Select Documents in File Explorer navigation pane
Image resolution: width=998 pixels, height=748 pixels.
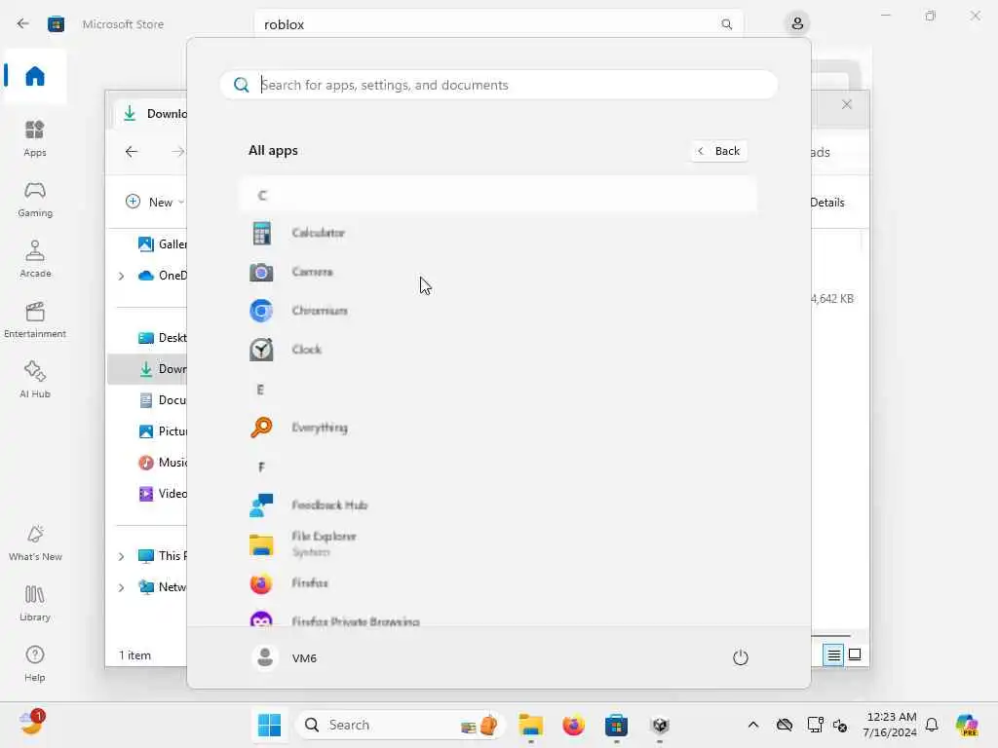coord(162,400)
